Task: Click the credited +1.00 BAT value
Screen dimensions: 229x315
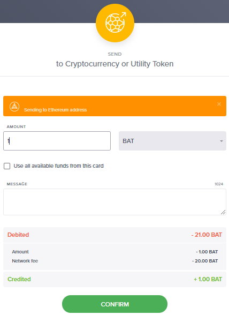Action: coord(208,279)
